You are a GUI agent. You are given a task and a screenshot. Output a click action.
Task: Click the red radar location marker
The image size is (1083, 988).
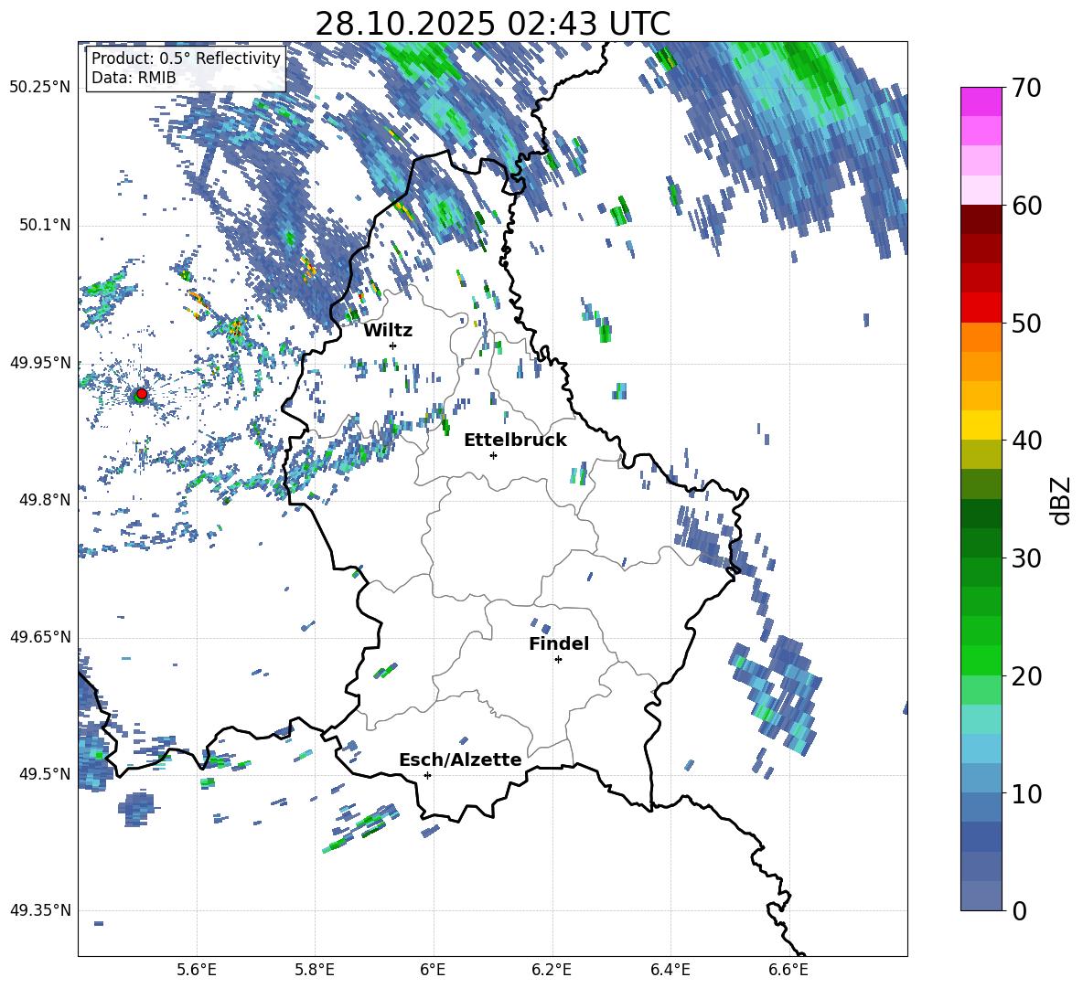[x=142, y=394]
